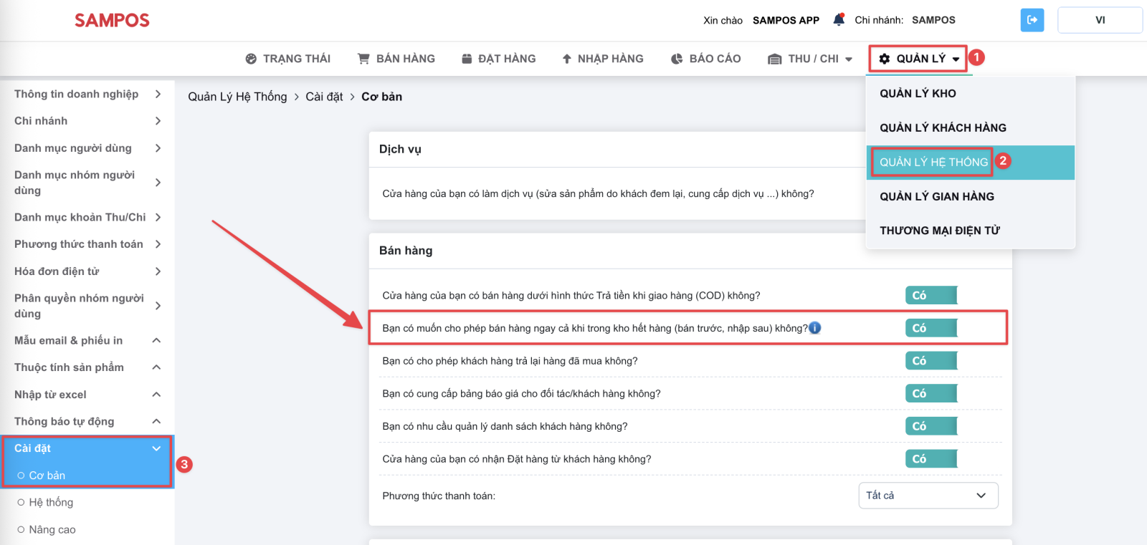Screen dimensions: 1147x545
Task: Open Hệ thống settings sidebar item
Action: pyautogui.click(x=51, y=503)
